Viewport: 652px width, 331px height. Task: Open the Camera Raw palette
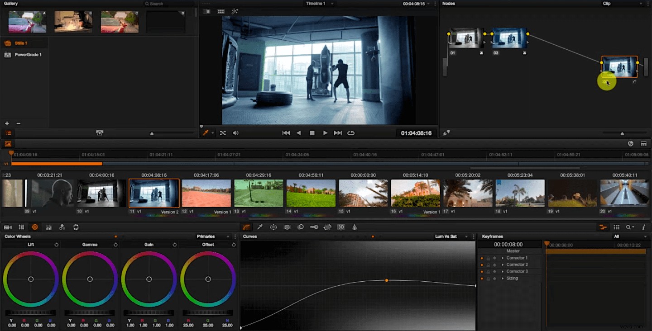(7, 227)
